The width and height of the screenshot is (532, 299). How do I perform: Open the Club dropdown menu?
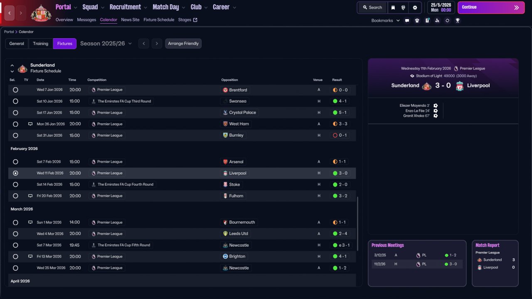coord(199,7)
